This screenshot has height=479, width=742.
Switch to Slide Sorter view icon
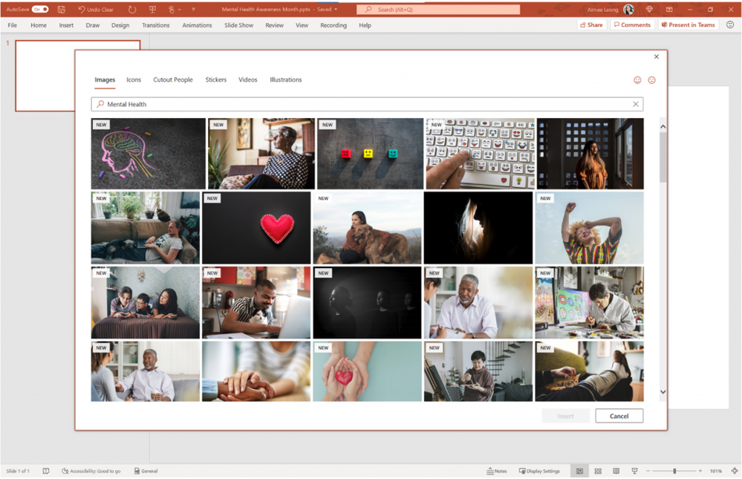coord(598,471)
